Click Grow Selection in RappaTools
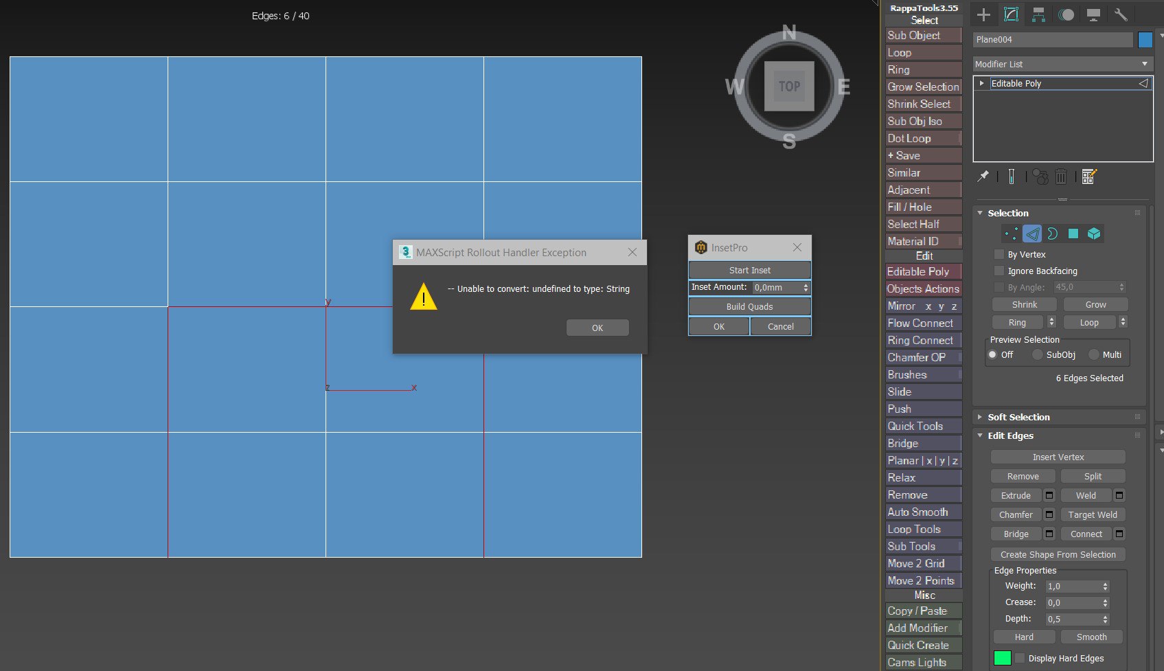The image size is (1164, 671). coord(923,87)
